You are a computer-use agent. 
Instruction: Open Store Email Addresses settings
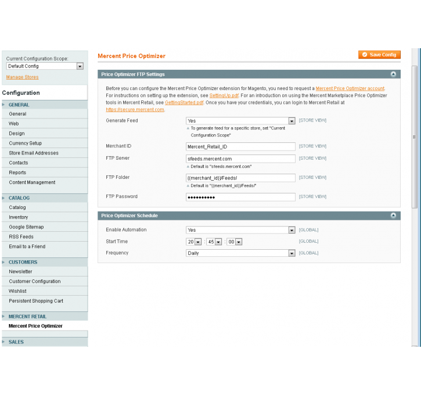[x=45, y=153]
